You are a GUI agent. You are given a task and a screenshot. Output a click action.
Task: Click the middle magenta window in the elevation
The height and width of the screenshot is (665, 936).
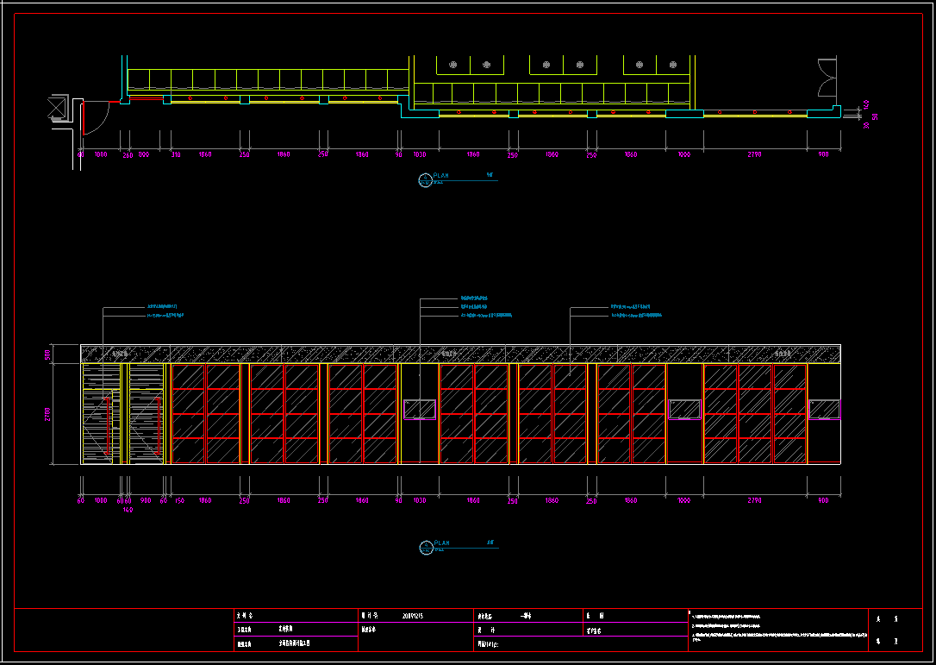point(684,409)
